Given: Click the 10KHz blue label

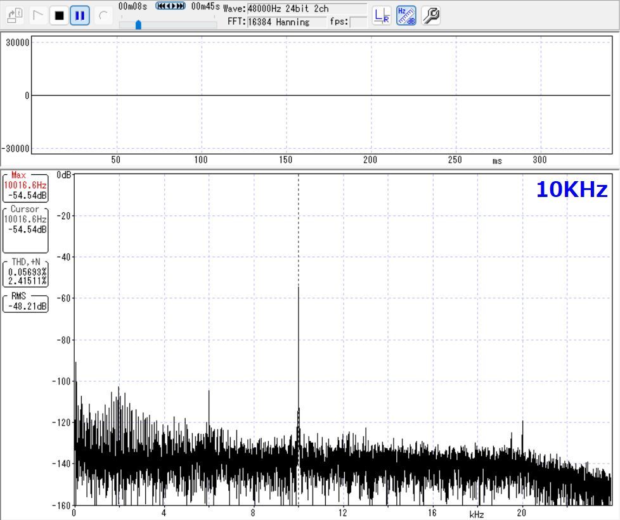Looking at the screenshot, I should point(571,189).
